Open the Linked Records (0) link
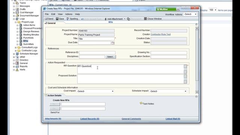This screenshot has width=240, height=135. click(90, 119)
